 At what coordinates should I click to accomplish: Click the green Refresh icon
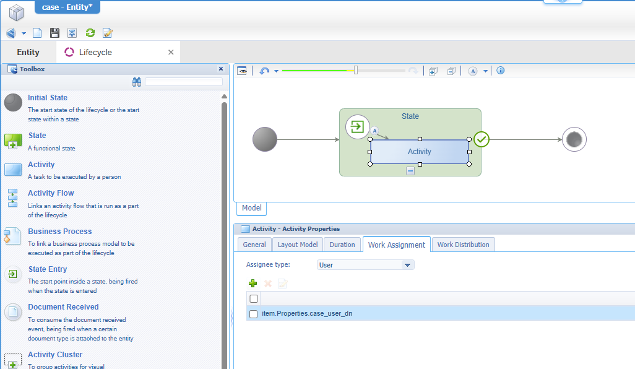90,33
